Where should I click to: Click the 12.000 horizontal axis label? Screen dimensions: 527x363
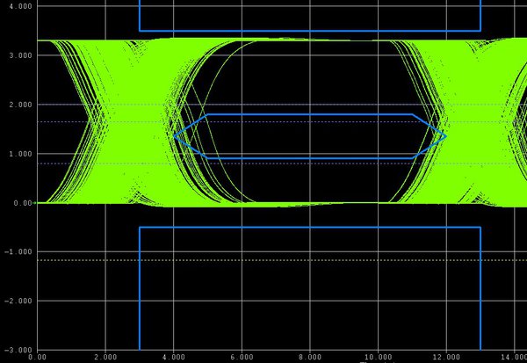tap(446, 357)
